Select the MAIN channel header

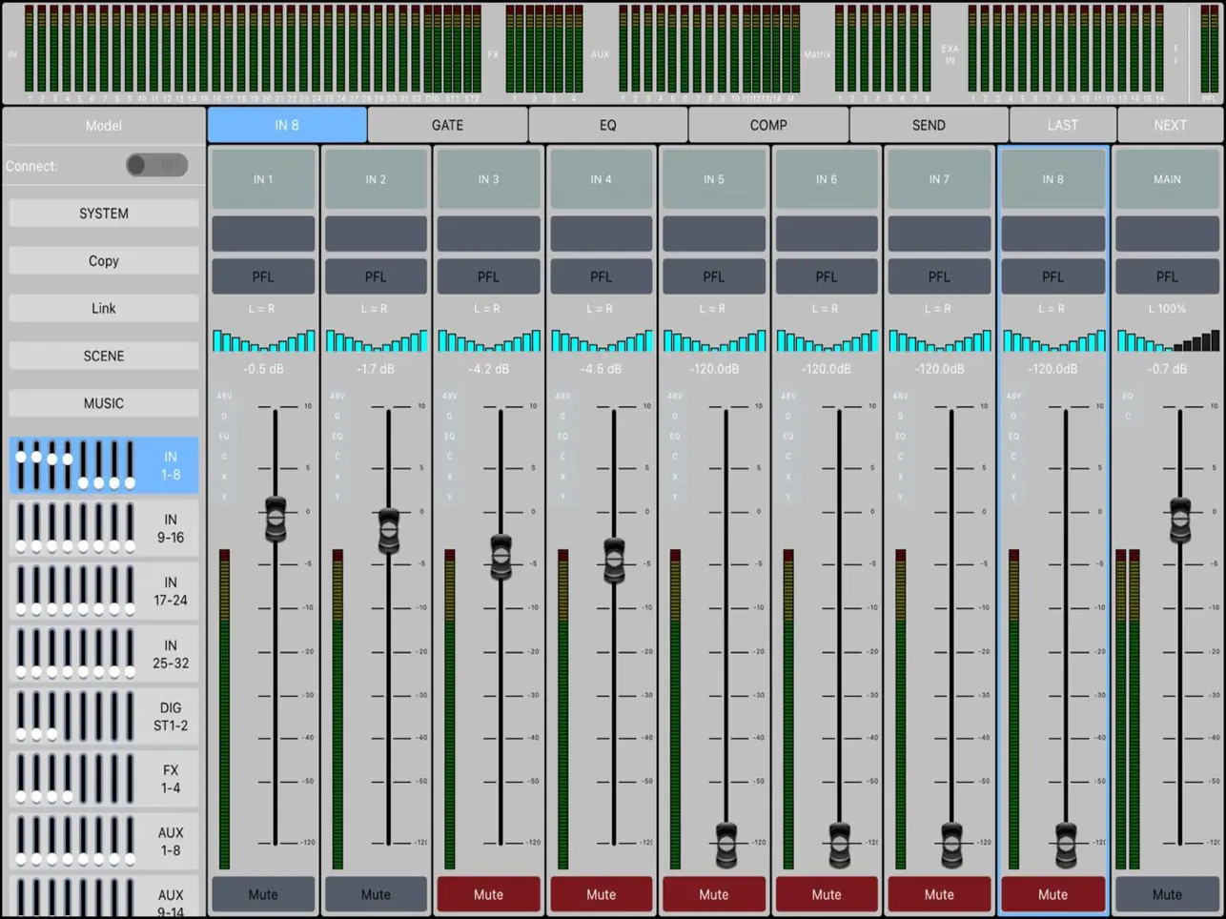[x=1167, y=179]
